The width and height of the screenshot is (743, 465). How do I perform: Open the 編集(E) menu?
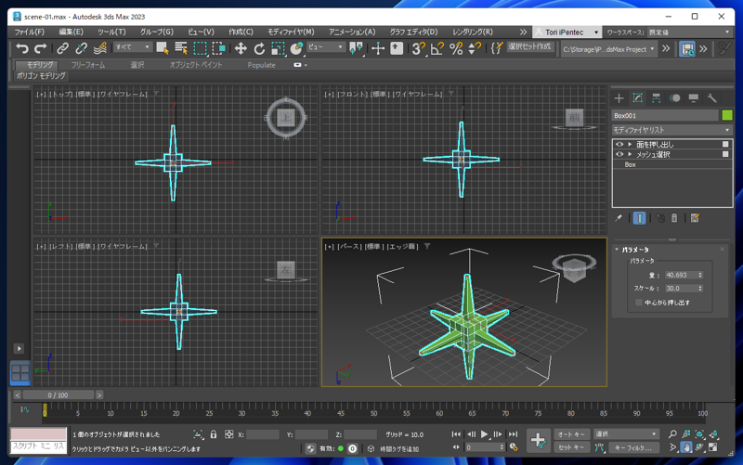[x=72, y=32]
